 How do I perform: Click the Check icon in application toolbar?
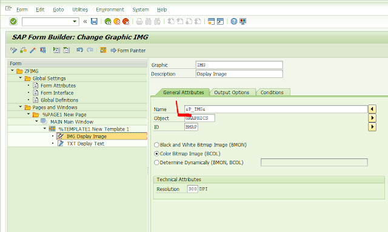23,50
